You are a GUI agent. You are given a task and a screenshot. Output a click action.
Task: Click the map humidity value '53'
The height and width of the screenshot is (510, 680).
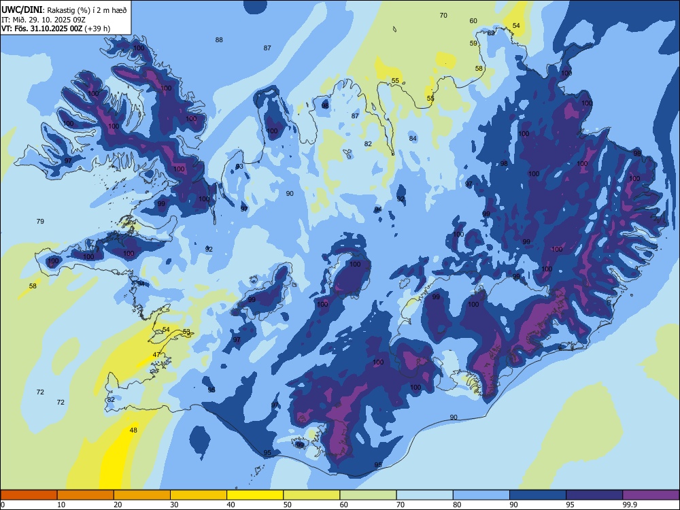(x=186, y=332)
